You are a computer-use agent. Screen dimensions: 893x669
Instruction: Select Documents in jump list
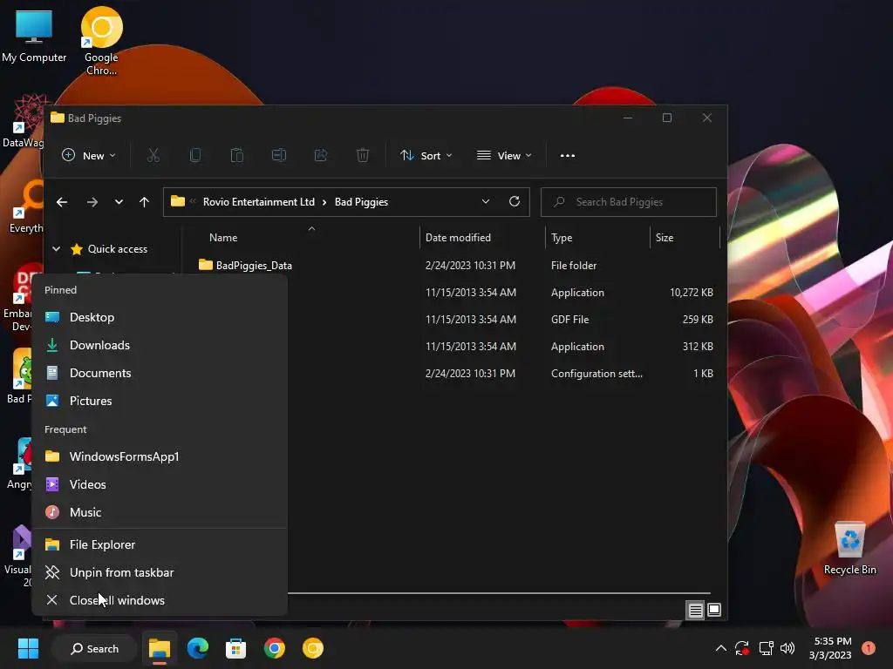tap(160, 373)
